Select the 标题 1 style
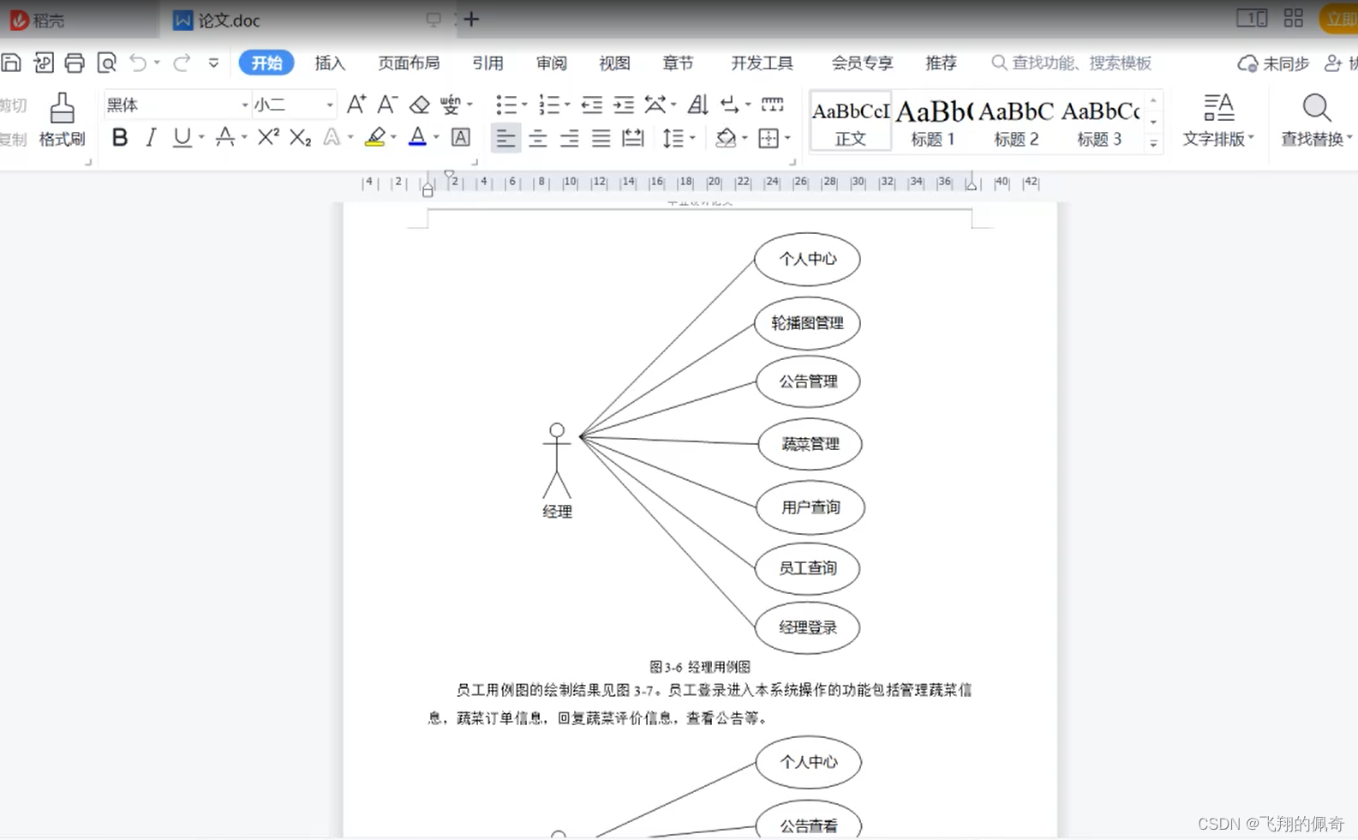The image size is (1358, 840). pyautogui.click(x=933, y=121)
